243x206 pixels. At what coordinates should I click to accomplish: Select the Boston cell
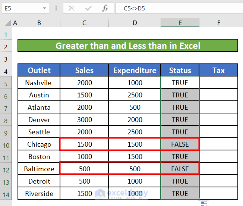39,156
